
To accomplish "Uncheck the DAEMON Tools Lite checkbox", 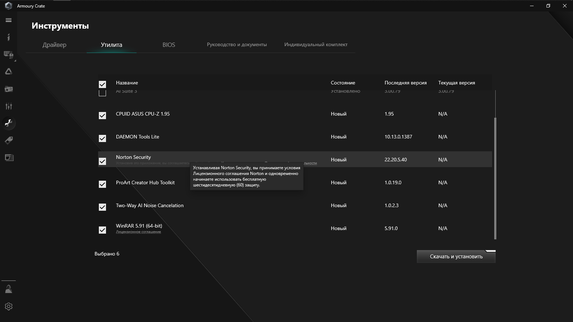I will click(102, 138).
